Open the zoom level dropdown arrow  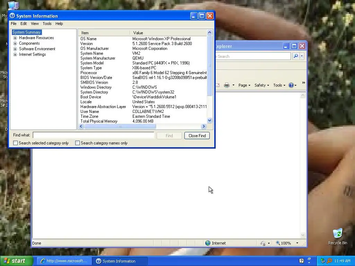[x=297, y=243]
